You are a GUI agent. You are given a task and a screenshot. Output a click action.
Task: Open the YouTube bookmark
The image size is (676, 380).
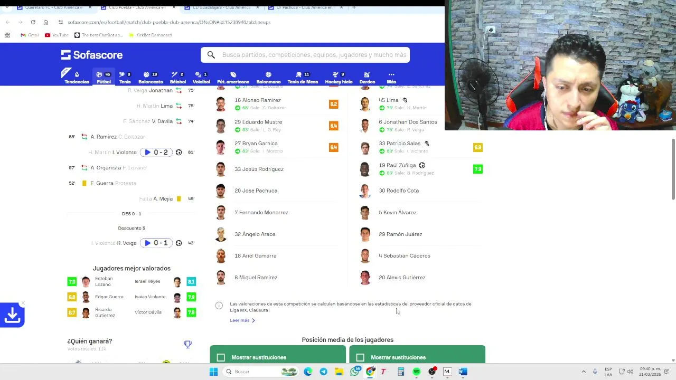[x=57, y=35]
